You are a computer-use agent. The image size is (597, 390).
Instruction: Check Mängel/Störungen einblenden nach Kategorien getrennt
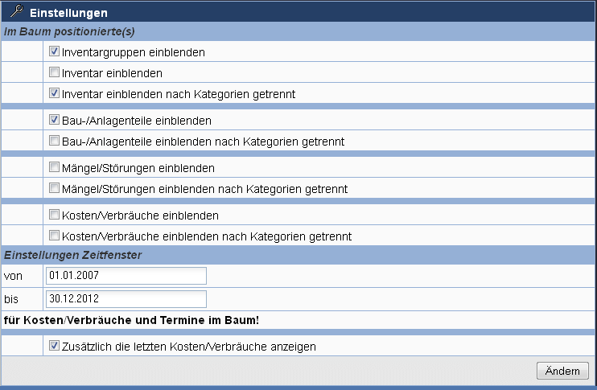(54, 188)
